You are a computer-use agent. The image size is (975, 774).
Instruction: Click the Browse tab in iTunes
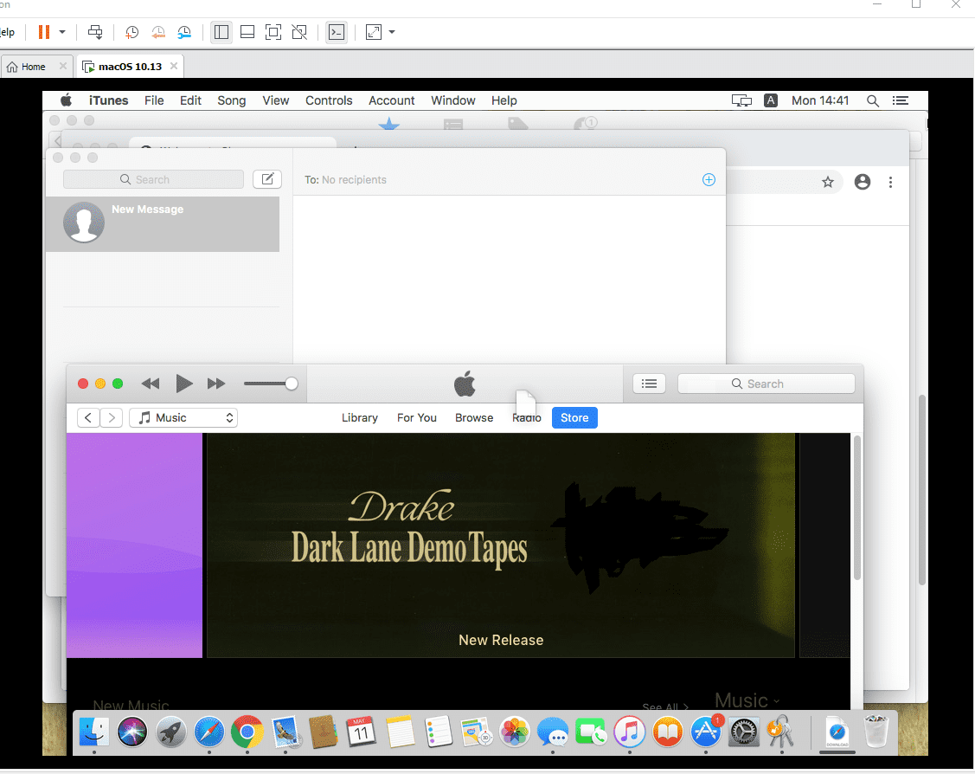click(474, 418)
